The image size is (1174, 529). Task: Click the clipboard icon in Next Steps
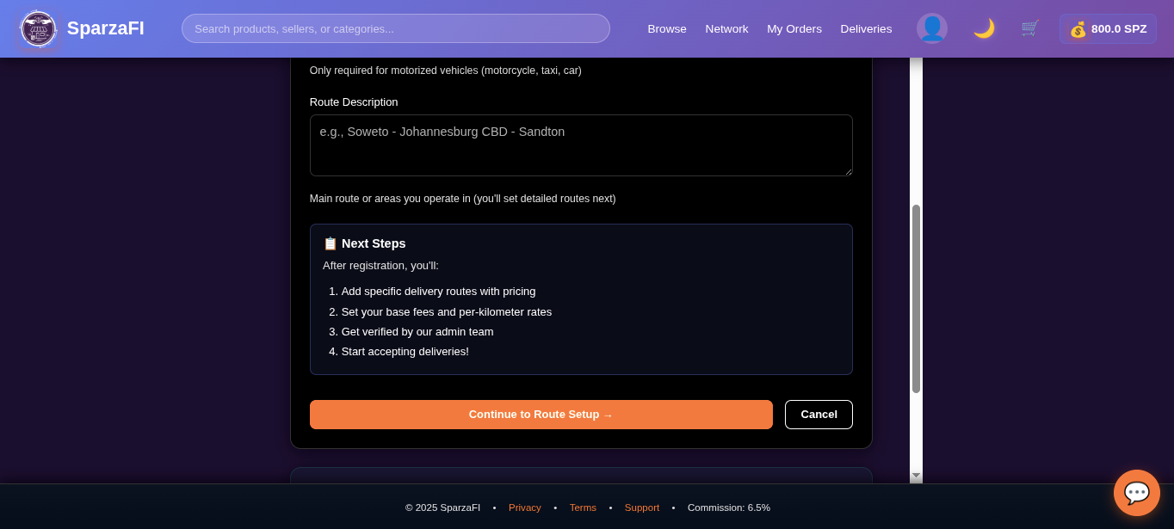[x=330, y=243]
